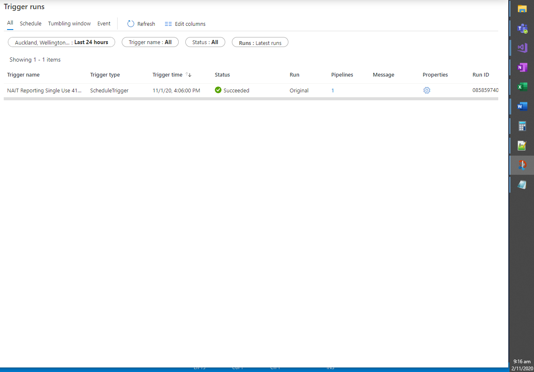Open OneNote from the taskbar

(522, 67)
